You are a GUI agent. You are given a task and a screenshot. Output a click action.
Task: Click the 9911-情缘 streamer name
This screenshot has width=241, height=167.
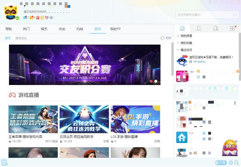coord(52,141)
